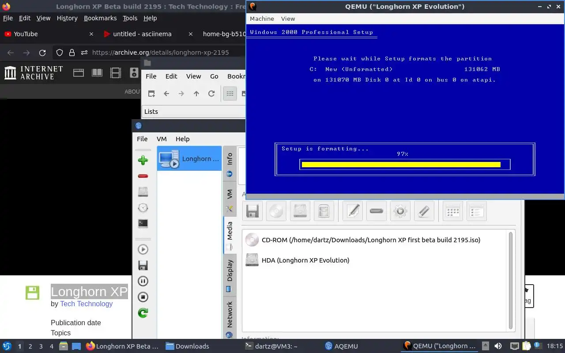Click the volume speaker icon in the tray
The width and height of the screenshot is (565, 353).
[x=498, y=346]
